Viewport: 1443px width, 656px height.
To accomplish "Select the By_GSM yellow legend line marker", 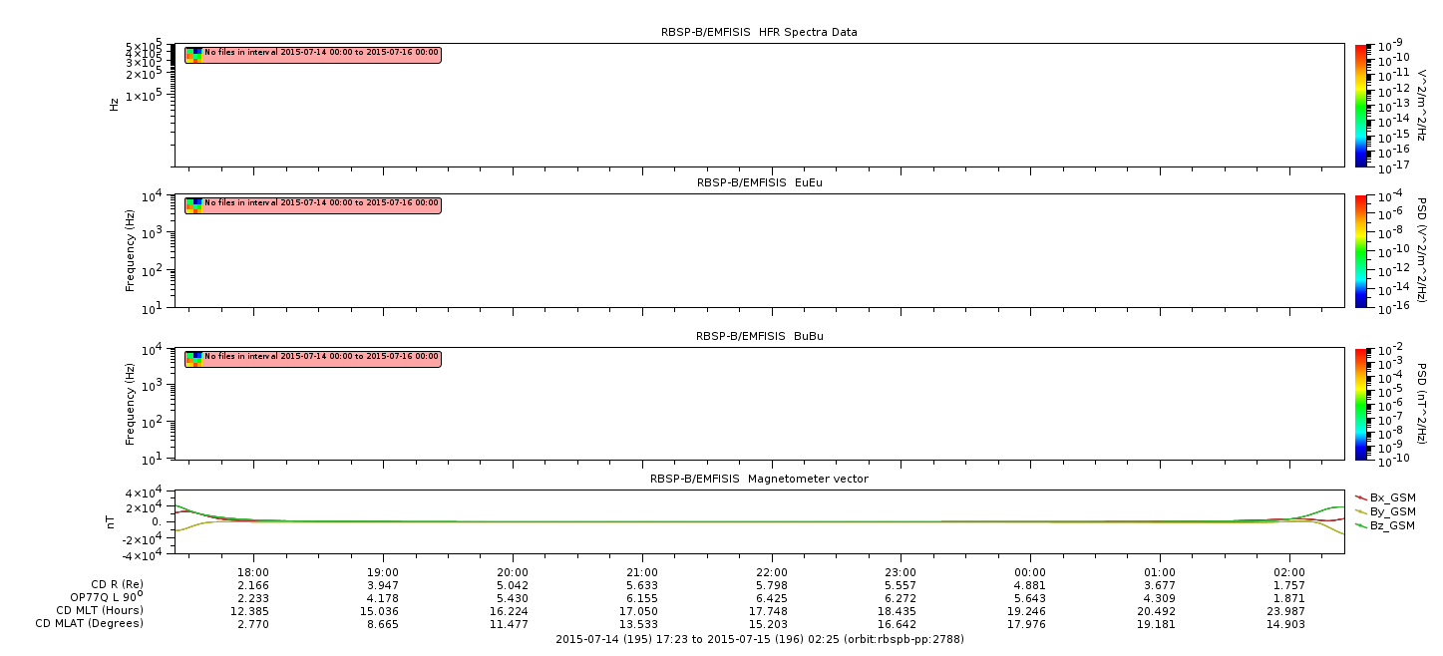I will tap(1361, 510).
